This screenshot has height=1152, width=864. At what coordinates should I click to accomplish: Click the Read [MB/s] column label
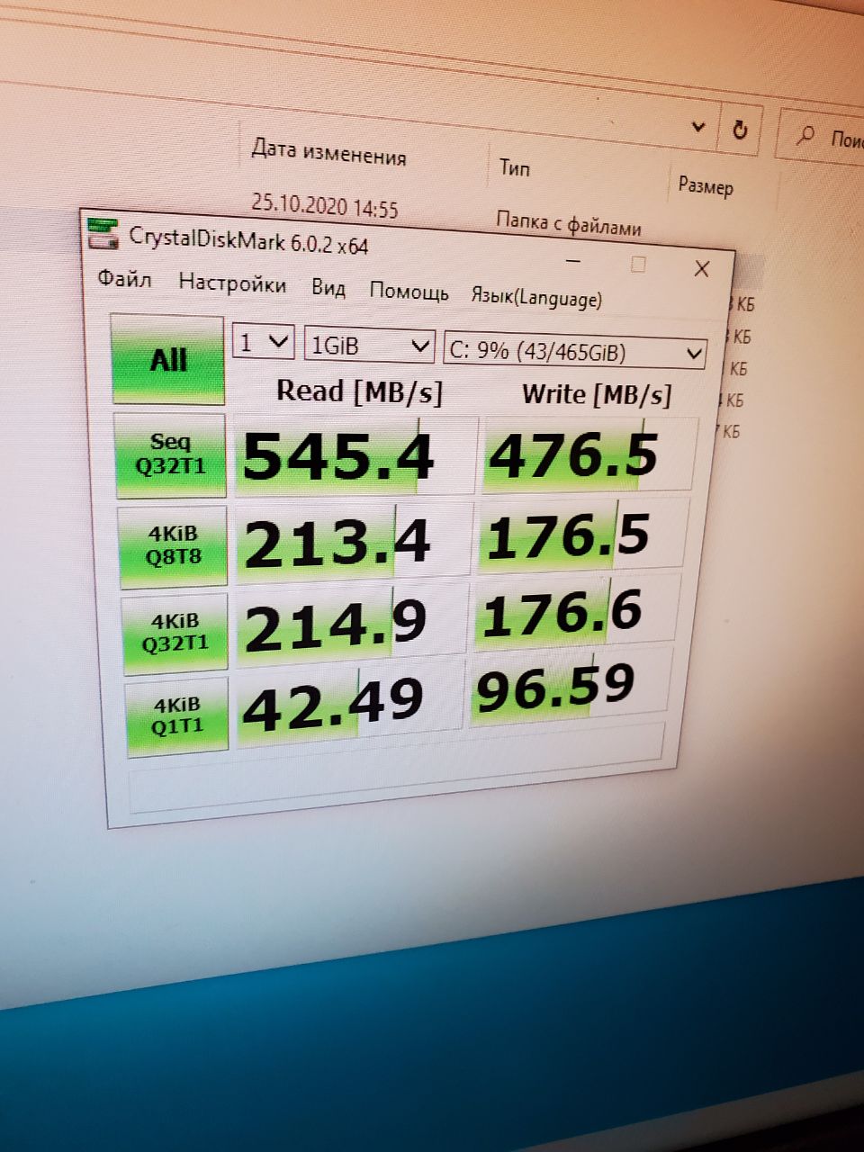pos(359,391)
